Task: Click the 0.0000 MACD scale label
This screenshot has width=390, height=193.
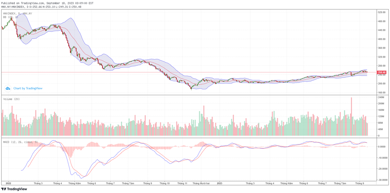Action: [382, 147]
